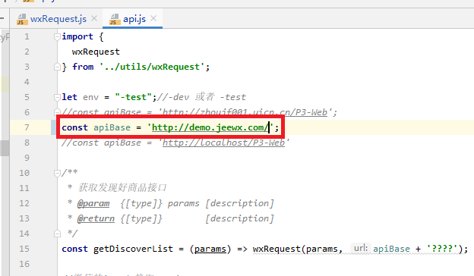474x276 pixels.
Task: Collapse the JSDoc comment fold on line 10
Action: tap(57, 173)
